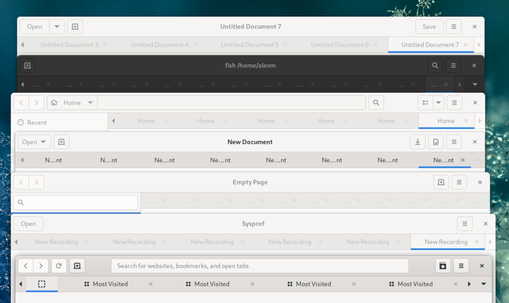509x303 pixels.
Task: Go forward in the file manager
Action: click(36, 102)
